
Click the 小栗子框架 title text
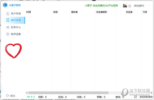tap(15, 5)
